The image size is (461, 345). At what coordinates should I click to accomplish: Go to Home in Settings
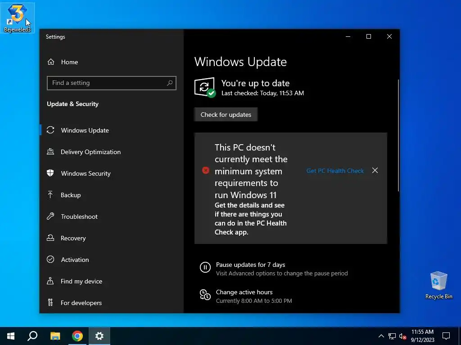[x=69, y=62]
